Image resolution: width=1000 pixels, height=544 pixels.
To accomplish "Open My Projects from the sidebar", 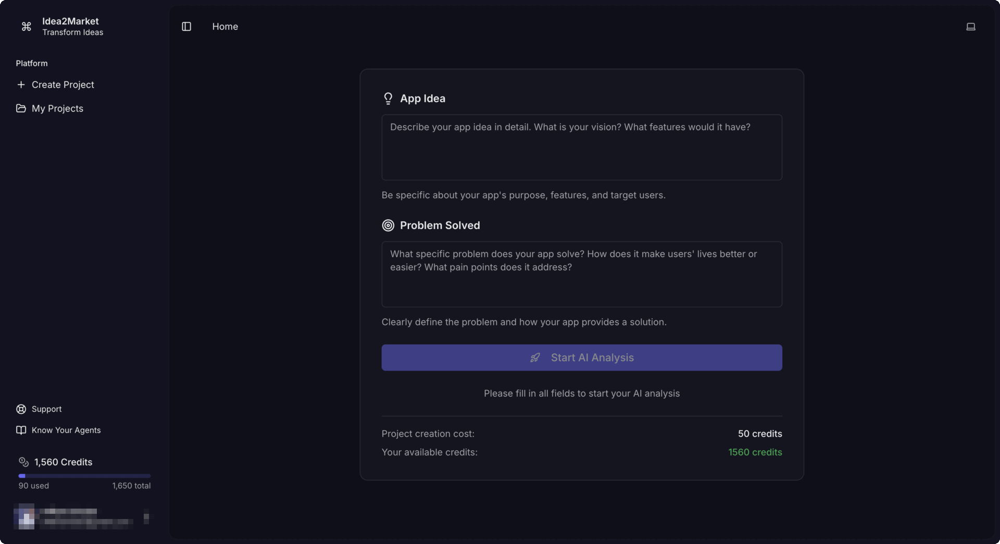I will (x=57, y=108).
